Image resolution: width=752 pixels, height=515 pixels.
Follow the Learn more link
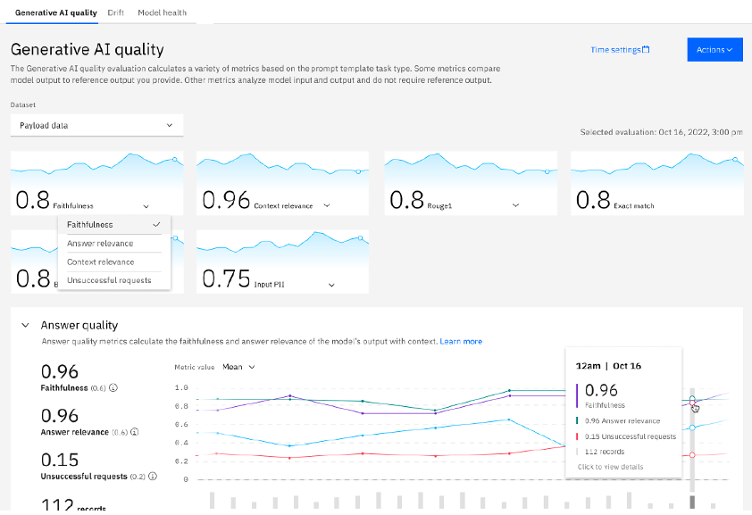click(x=461, y=342)
